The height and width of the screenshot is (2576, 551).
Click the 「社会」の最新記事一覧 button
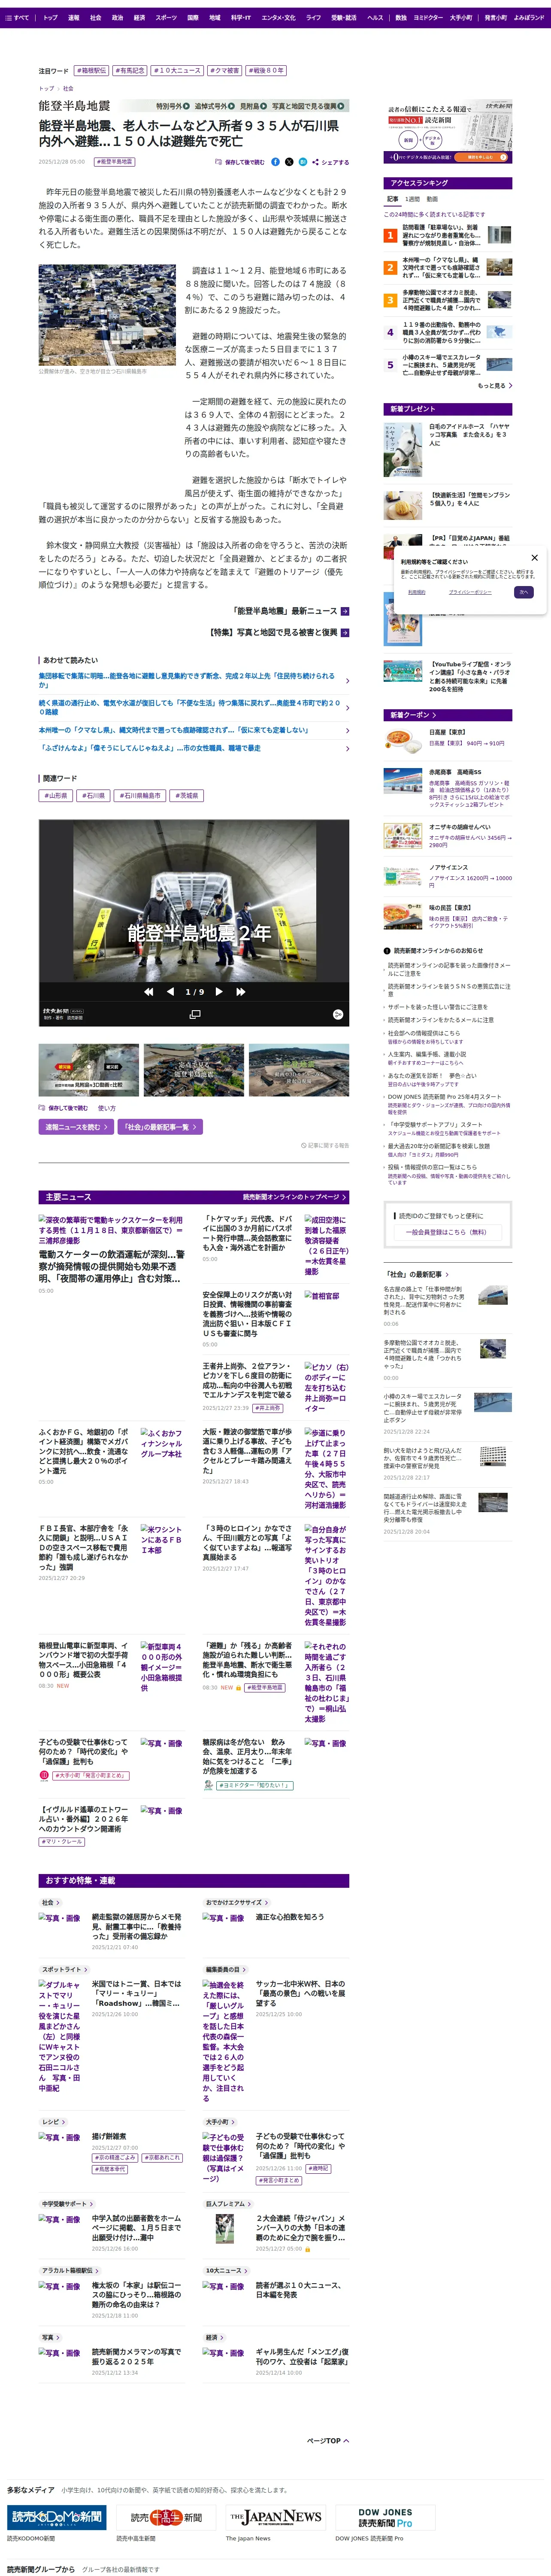pyautogui.click(x=160, y=1127)
